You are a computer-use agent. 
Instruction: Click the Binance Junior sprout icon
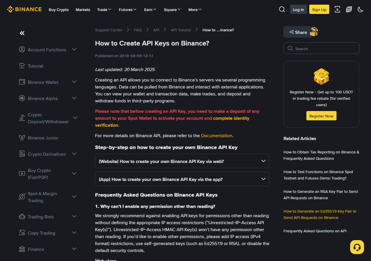click(x=22, y=137)
